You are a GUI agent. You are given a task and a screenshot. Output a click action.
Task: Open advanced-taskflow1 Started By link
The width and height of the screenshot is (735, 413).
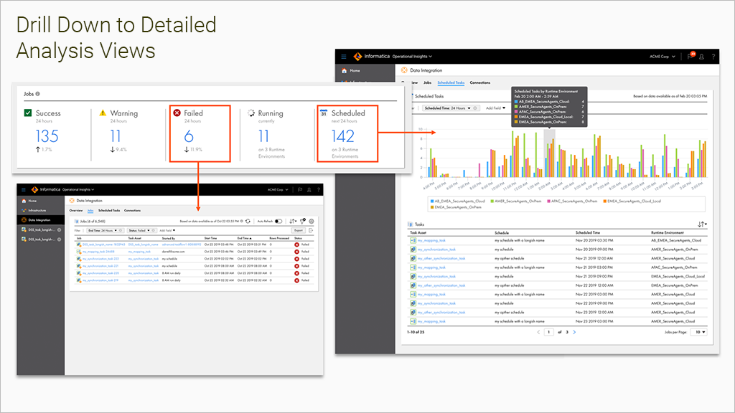(182, 245)
